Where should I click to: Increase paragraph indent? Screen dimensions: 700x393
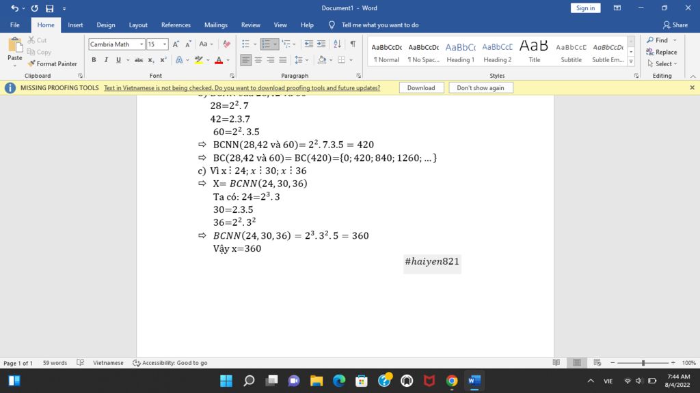pyautogui.click(x=321, y=44)
